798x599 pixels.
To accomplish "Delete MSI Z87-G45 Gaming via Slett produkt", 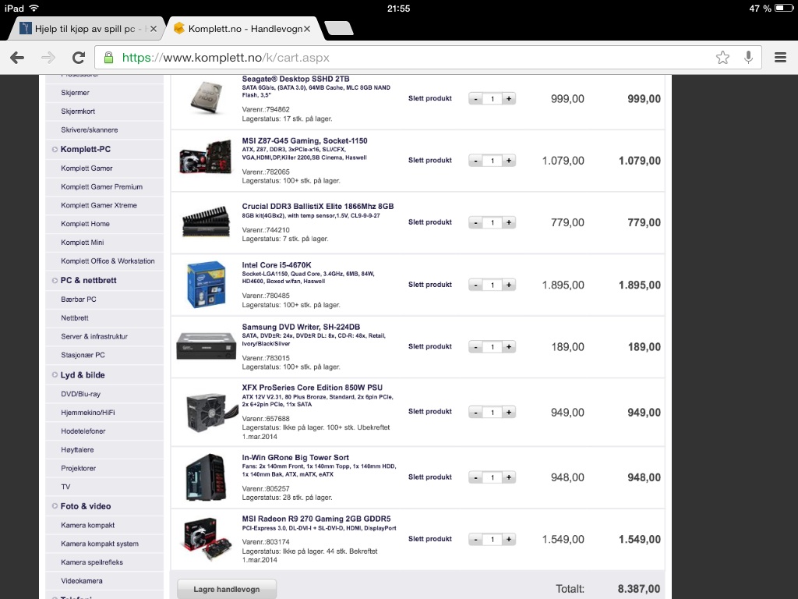I will [430, 160].
